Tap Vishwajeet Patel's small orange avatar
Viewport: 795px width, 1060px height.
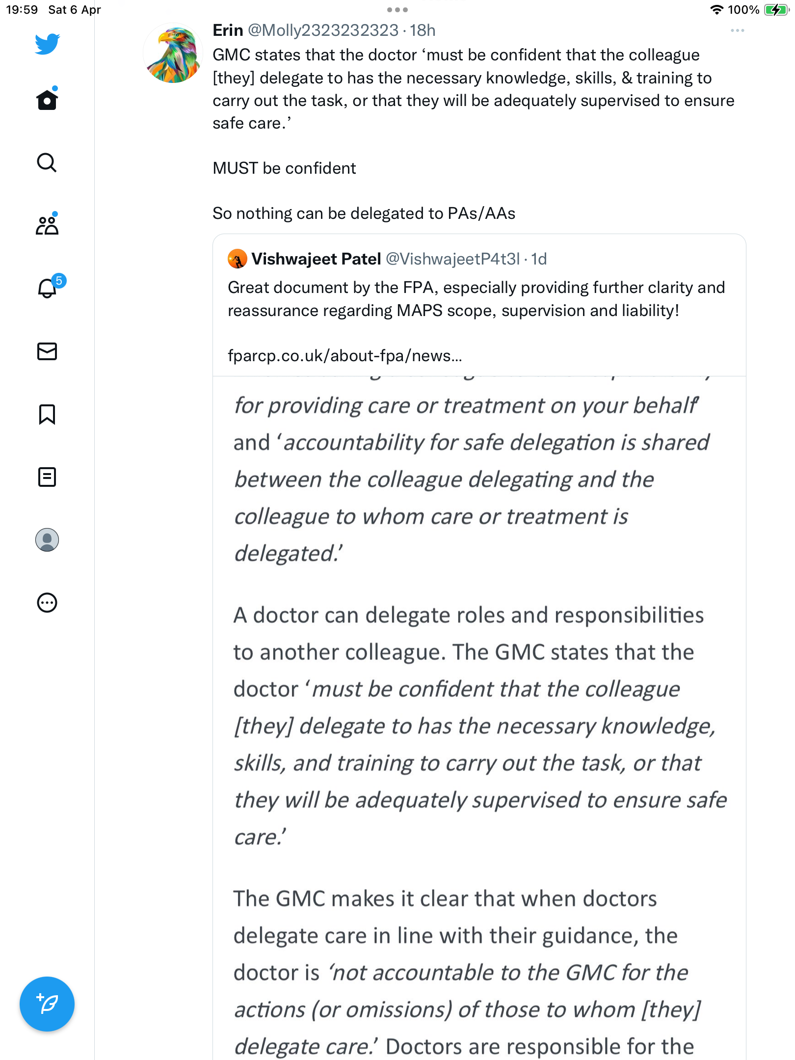pyautogui.click(x=238, y=259)
